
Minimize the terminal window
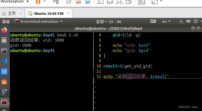[x=193, y=28]
